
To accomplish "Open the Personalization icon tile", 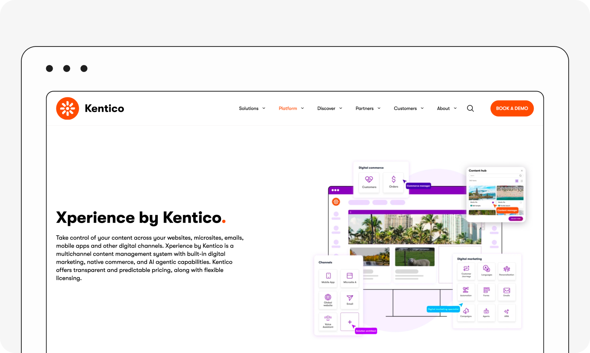I will [507, 272].
